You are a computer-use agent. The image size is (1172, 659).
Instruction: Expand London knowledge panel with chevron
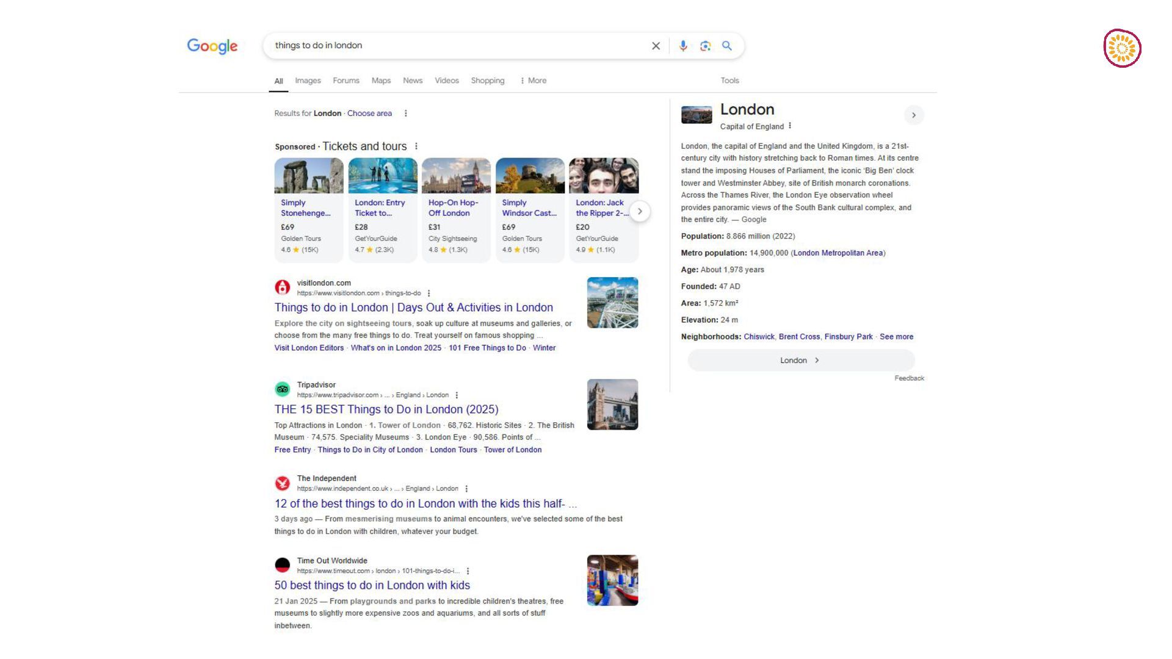point(914,115)
